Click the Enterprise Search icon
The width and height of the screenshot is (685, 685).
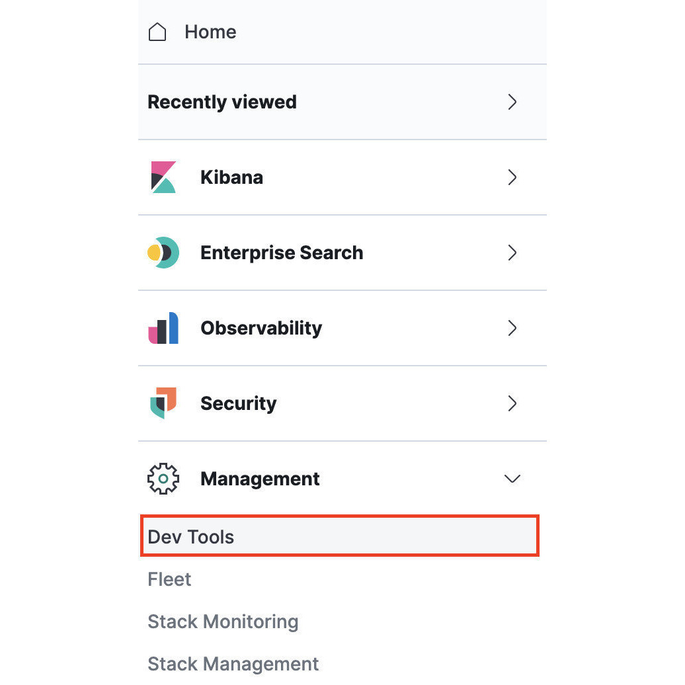pos(163,253)
